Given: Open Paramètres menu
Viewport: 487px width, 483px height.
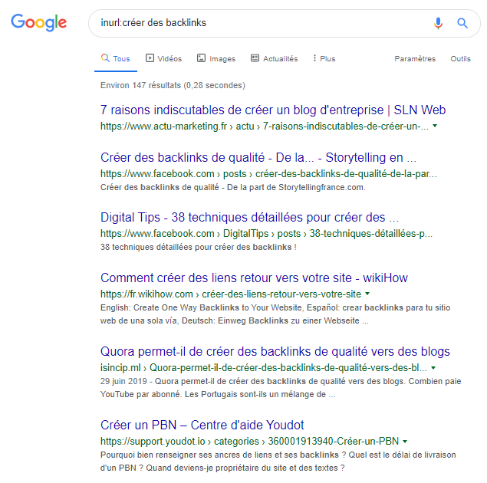Looking at the screenshot, I should [x=415, y=59].
